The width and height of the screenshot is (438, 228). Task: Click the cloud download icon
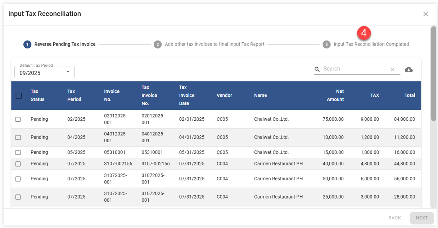(408, 70)
